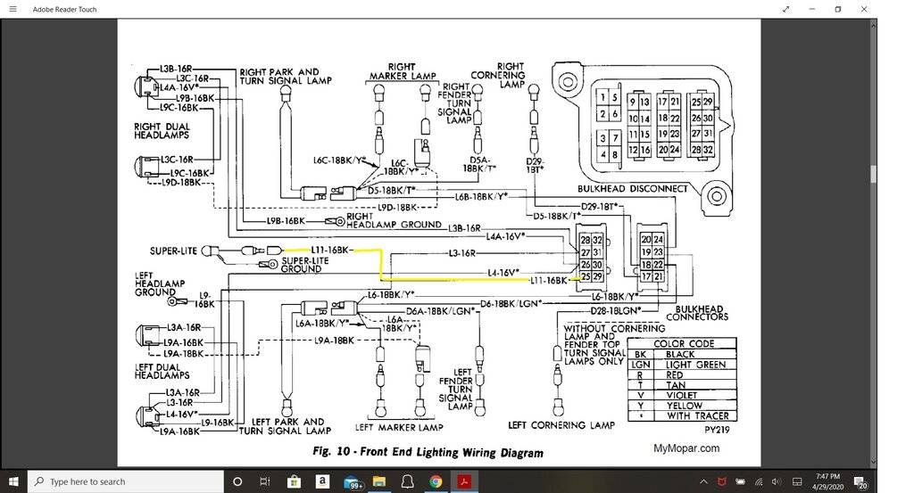
Task: Launch Cortana from the taskbar circle icon
Action: (x=237, y=481)
